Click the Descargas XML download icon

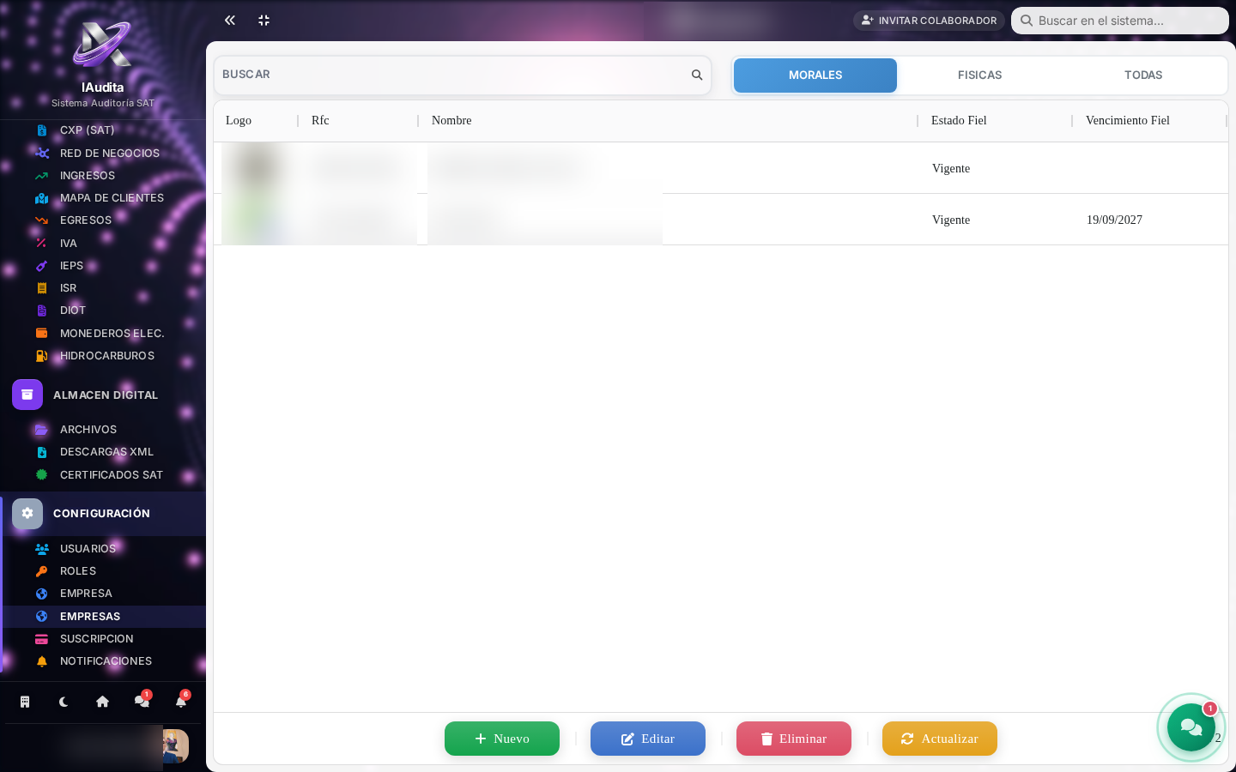(x=41, y=452)
